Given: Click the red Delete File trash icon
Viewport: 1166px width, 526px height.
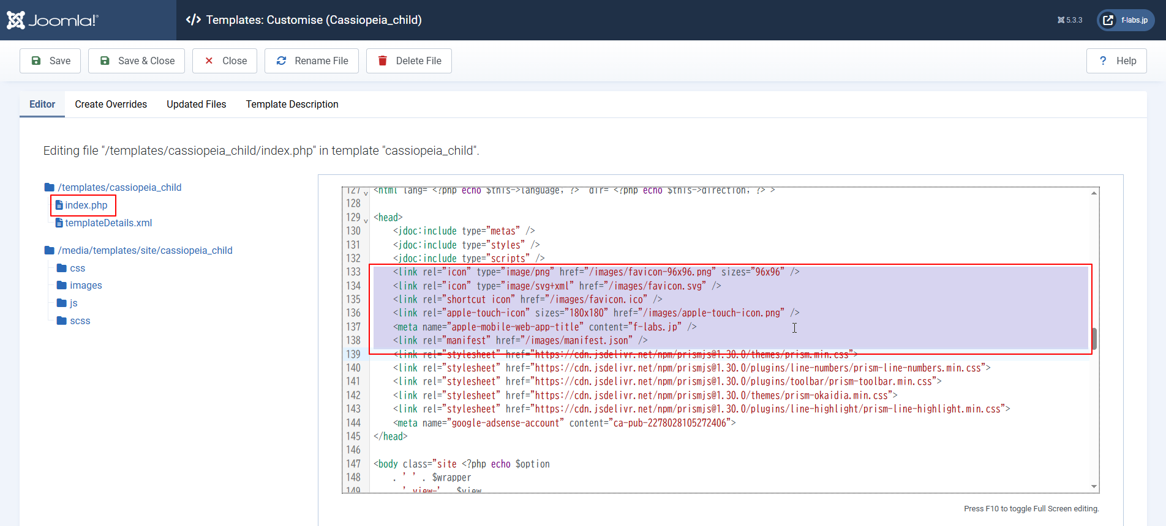Looking at the screenshot, I should pyautogui.click(x=383, y=61).
